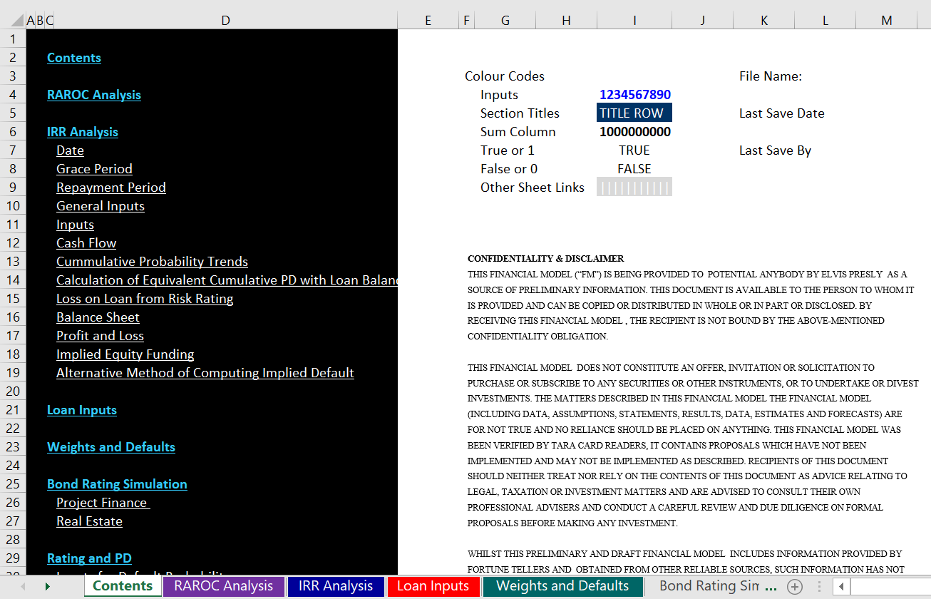Select the row 12 header
Viewport: 931px width, 599px height.
13,243
